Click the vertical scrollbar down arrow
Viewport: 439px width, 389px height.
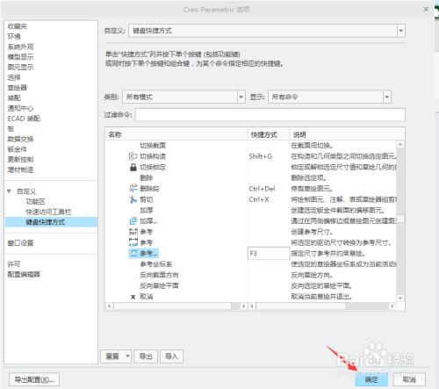pos(400,298)
